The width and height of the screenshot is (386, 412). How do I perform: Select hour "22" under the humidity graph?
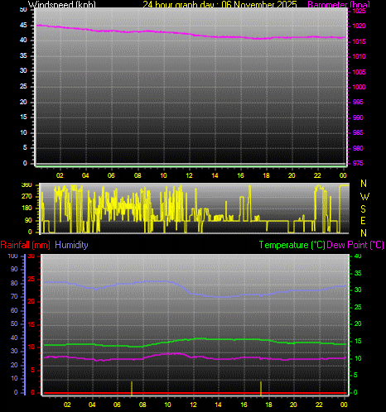tap(319, 405)
